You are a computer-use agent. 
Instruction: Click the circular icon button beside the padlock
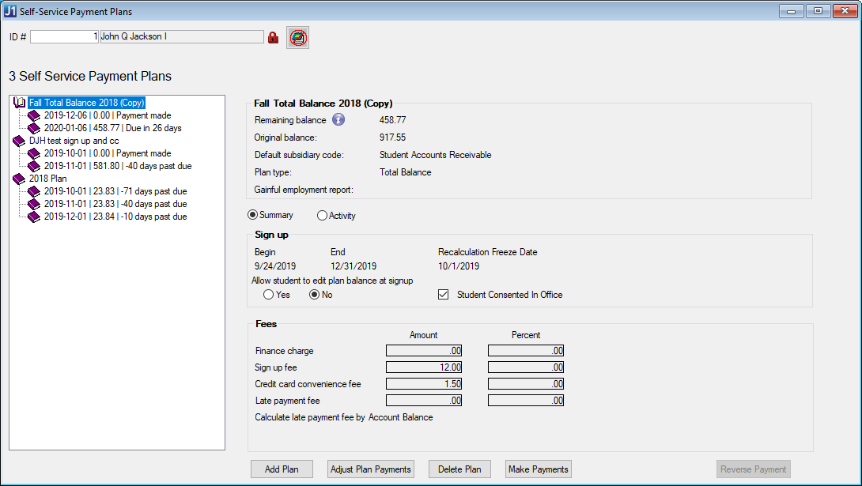(297, 37)
